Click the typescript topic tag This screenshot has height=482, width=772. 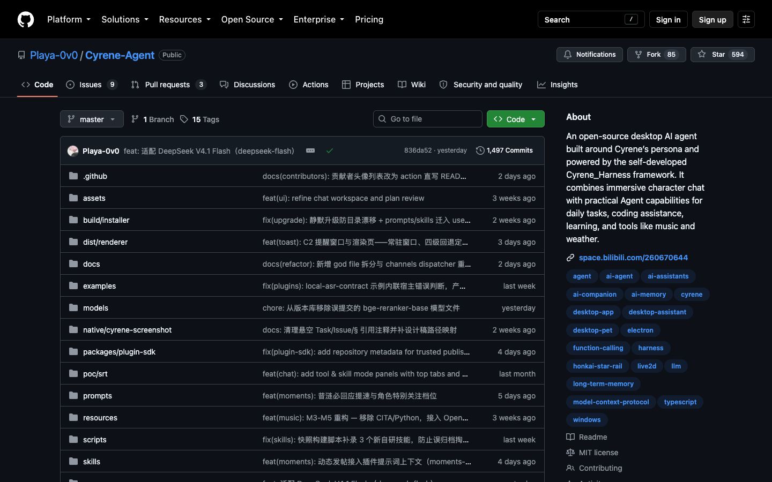click(680, 402)
